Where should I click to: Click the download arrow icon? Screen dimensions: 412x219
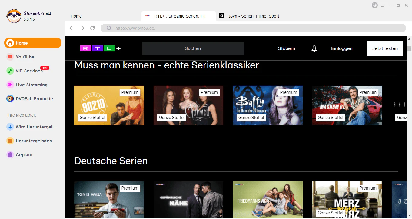[x=10, y=127]
